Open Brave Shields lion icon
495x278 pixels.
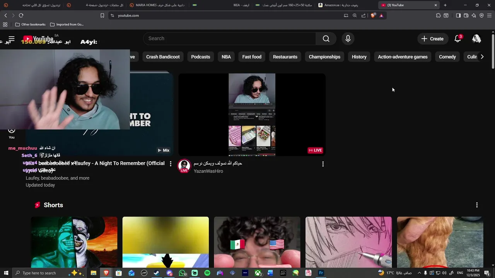pos(373,15)
